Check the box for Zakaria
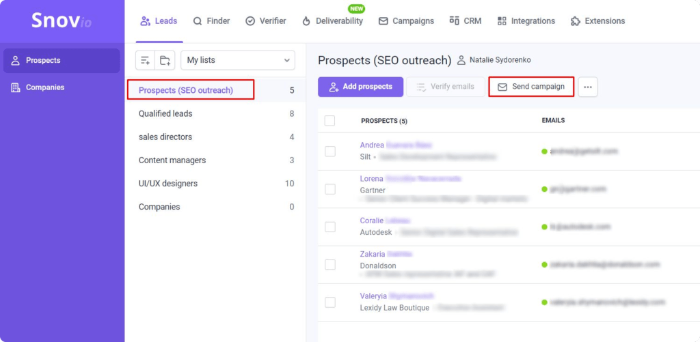Image resolution: width=700 pixels, height=342 pixels. 330,265
